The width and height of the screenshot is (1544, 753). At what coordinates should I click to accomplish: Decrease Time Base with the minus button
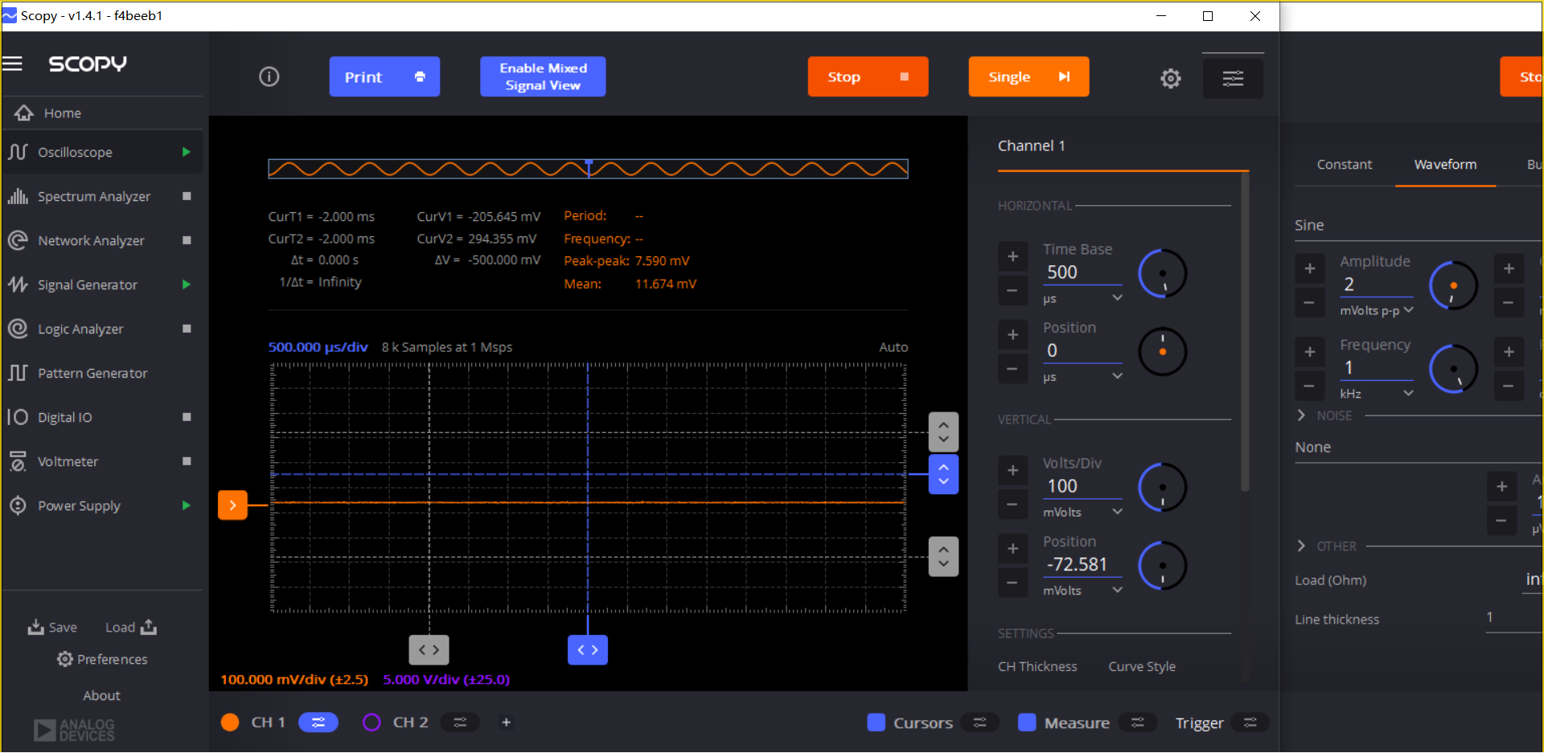(x=1012, y=290)
